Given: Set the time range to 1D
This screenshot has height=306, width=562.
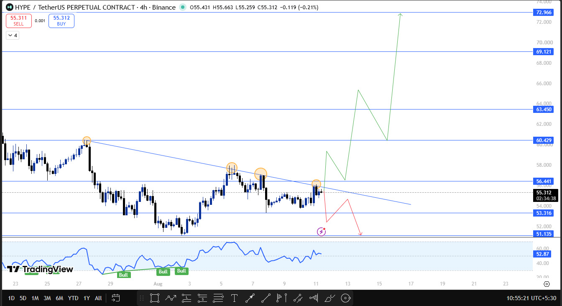Looking at the screenshot, I should click(x=11, y=298).
